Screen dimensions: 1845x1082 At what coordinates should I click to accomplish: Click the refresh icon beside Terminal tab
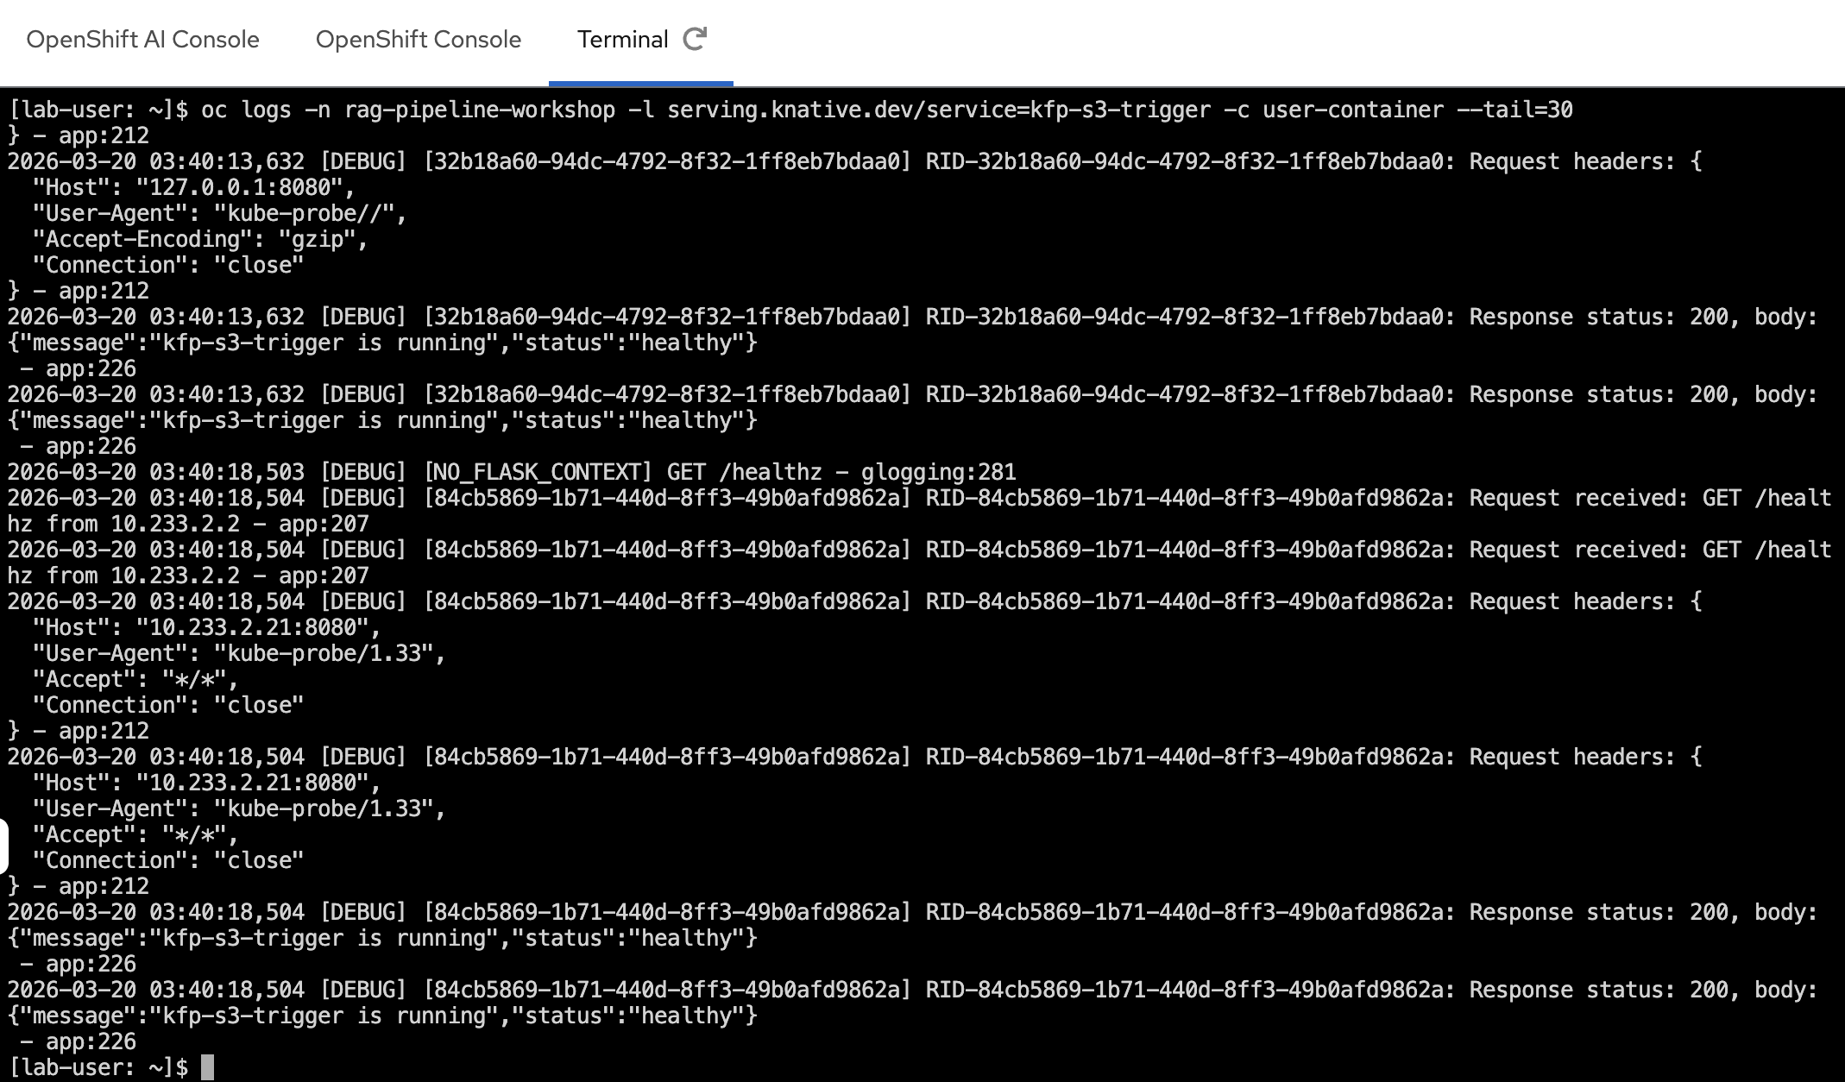696,38
